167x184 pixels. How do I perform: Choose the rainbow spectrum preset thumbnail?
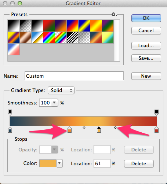click(x=49, y=38)
